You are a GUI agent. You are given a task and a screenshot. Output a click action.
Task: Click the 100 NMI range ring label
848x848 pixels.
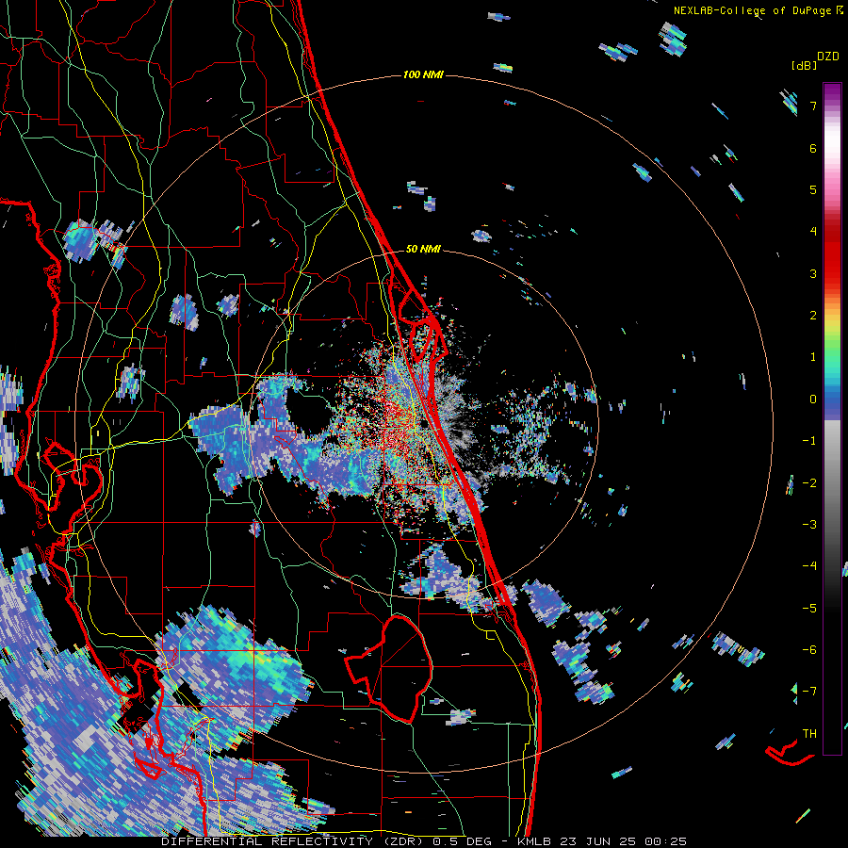pos(423,74)
